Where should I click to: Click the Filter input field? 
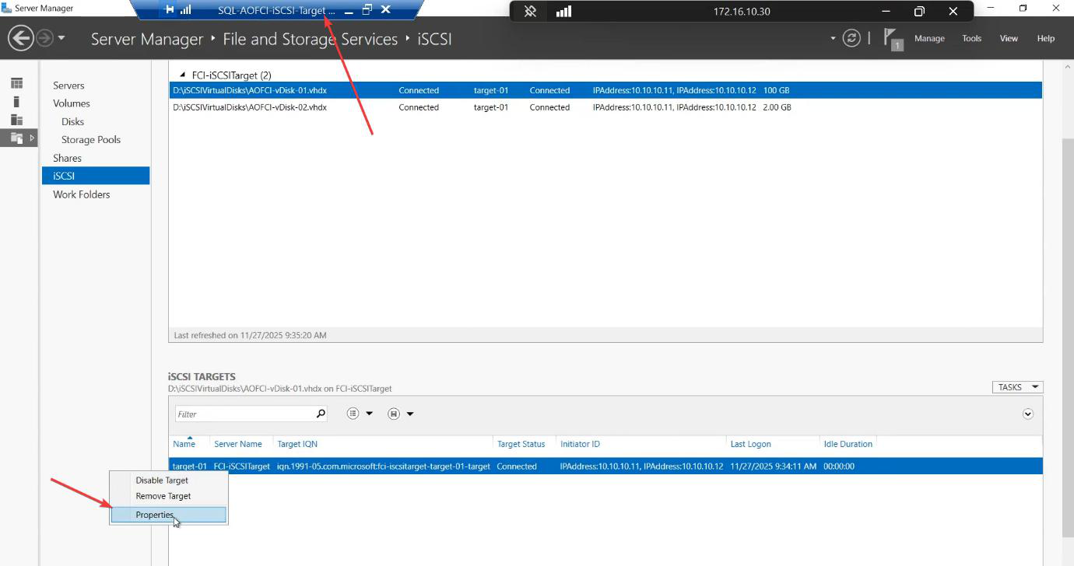click(x=245, y=414)
